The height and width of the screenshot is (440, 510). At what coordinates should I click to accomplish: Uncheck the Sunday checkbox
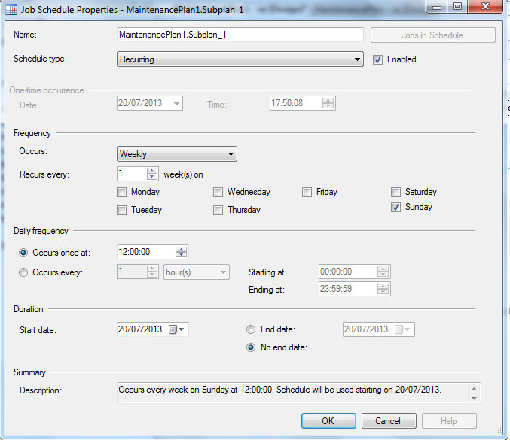[396, 208]
